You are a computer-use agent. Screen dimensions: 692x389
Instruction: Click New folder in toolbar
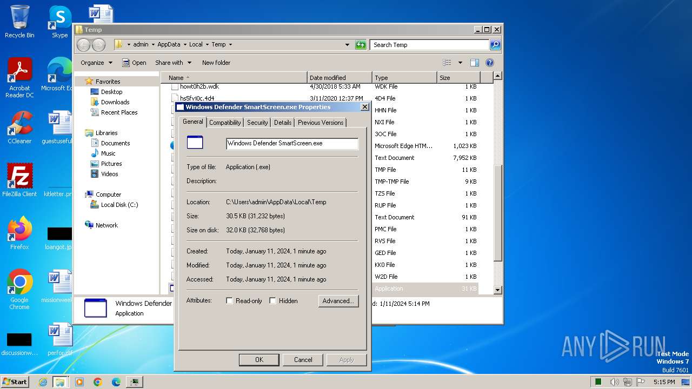[216, 63]
